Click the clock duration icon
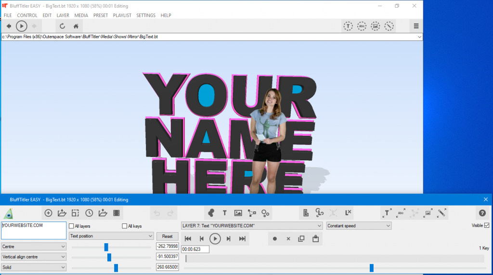Viewport: 493px width, 275px height. click(89, 213)
